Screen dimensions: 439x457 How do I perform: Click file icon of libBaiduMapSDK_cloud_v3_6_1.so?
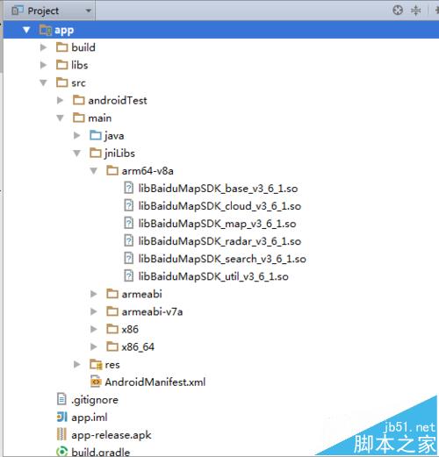(128, 205)
